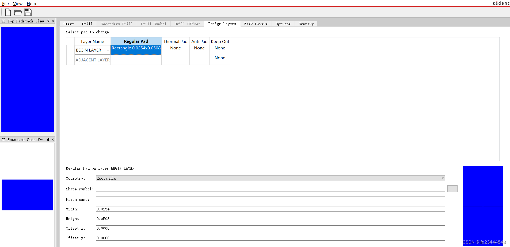Viewport: 510px width, 247px height.
Task: Click the Layer Name column header
Action: pyautogui.click(x=93, y=41)
